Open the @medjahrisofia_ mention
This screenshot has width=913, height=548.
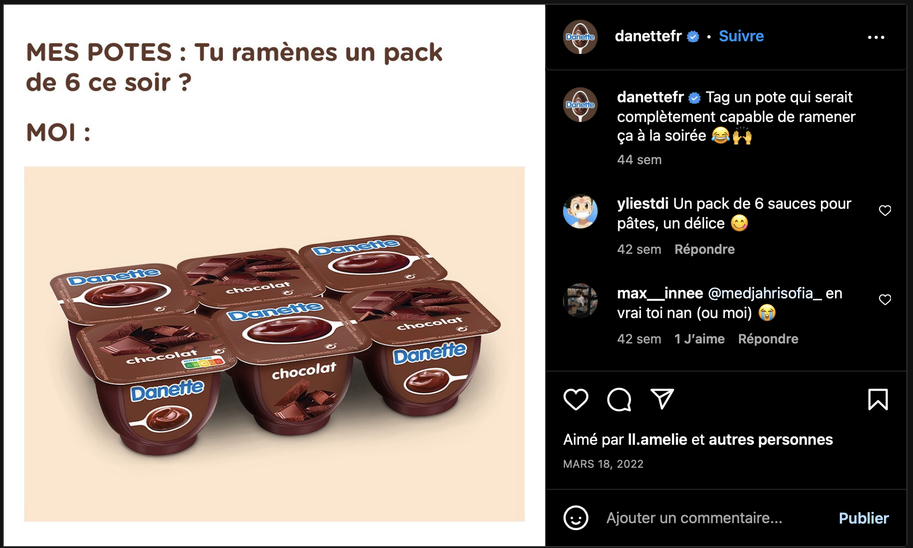click(765, 293)
